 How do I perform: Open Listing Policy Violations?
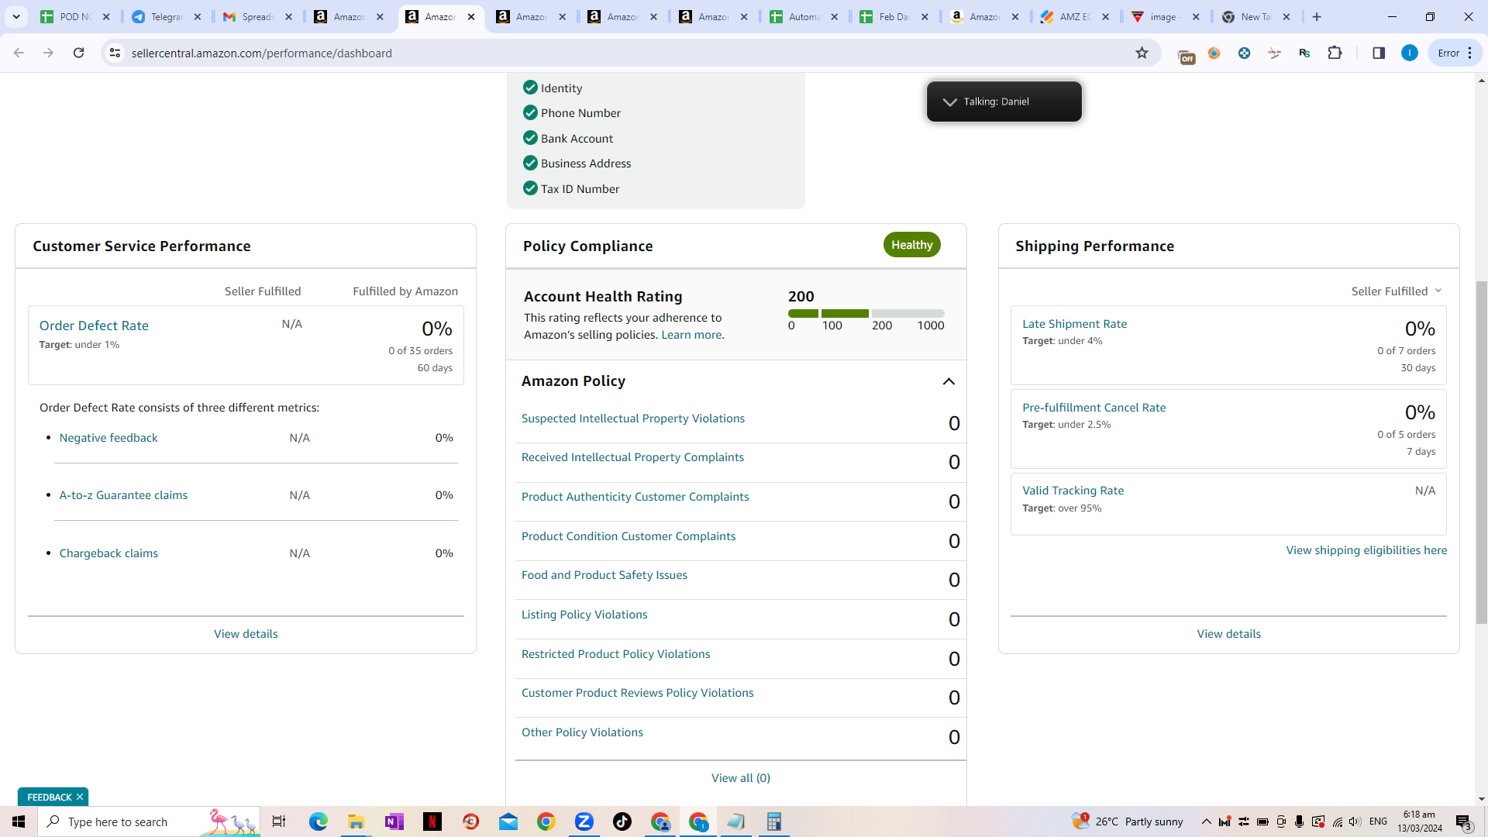584,615
